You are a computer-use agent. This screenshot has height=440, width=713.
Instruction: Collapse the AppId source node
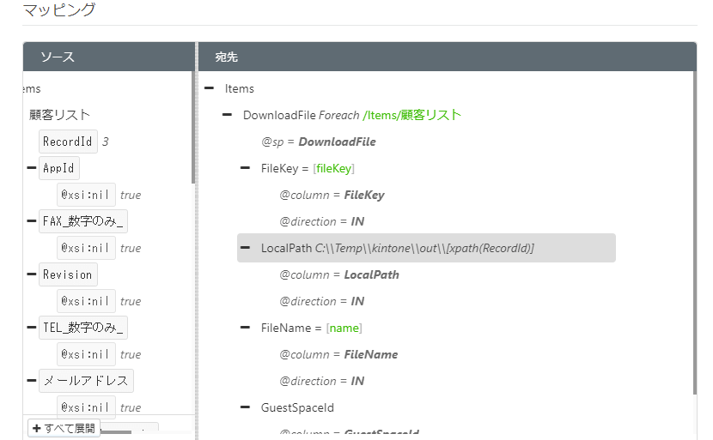(x=32, y=168)
